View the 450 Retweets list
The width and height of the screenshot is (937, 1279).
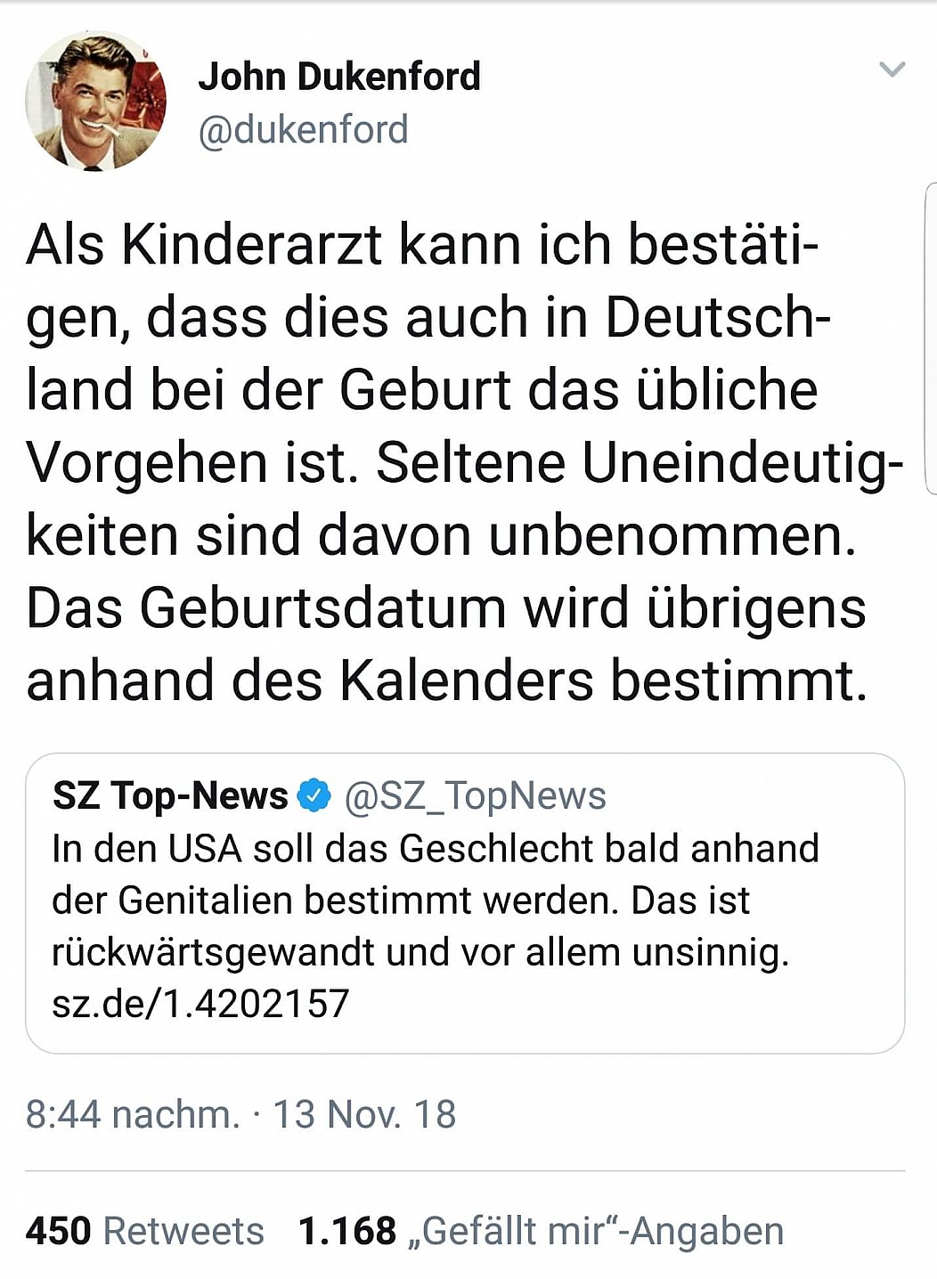(x=144, y=1231)
